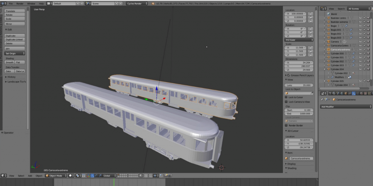Click the Smooth shading button
Viewport: 373px width, 186px height.
coord(9,62)
